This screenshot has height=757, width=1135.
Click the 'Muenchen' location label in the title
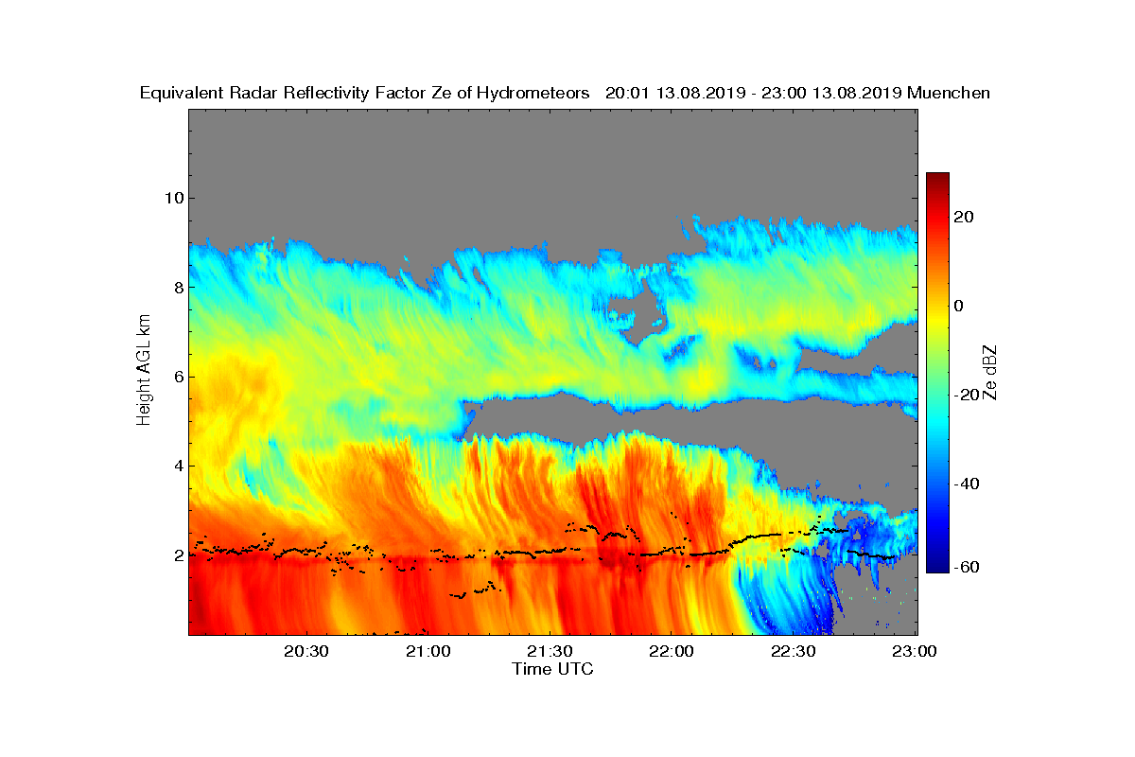click(x=949, y=93)
